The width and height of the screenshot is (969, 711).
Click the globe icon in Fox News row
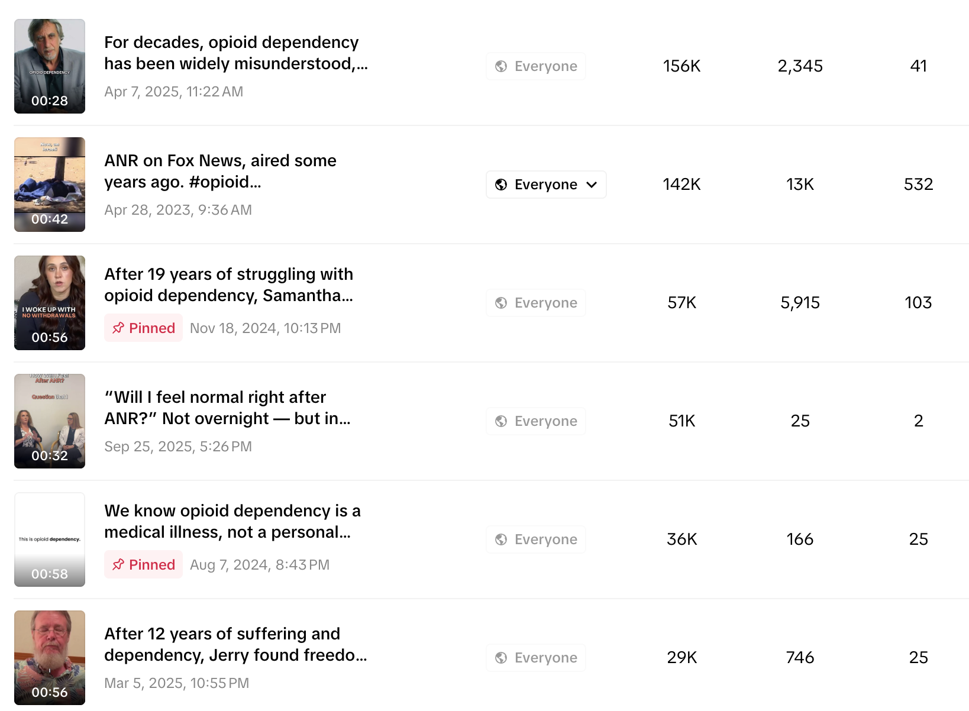[x=501, y=185]
